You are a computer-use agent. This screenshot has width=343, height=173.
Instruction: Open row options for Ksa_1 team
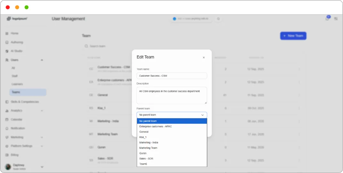(299, 108)
